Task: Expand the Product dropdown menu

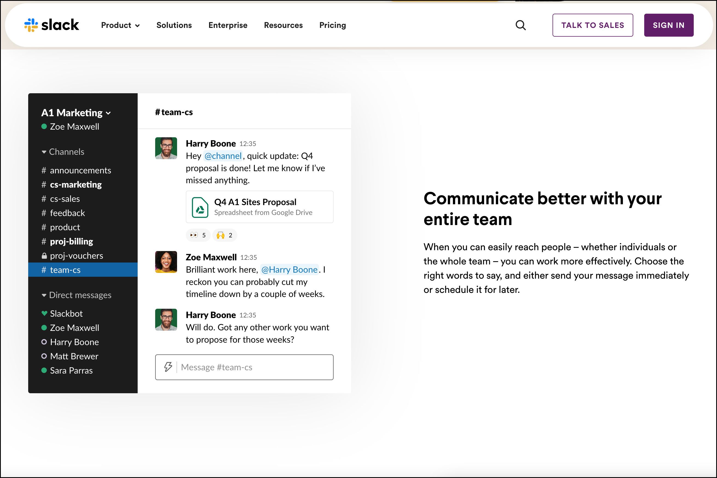Action: tap(120, 25)
